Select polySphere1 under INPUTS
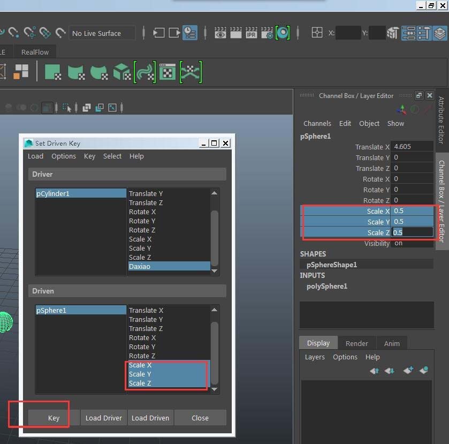Image resolution: width=449 pixels, height=444 pixels. pyautogui.click(x=327, y=286)
